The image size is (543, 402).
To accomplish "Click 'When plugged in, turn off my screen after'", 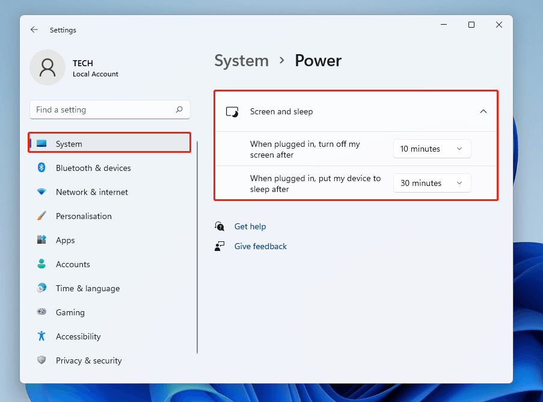I will [305, 149].
